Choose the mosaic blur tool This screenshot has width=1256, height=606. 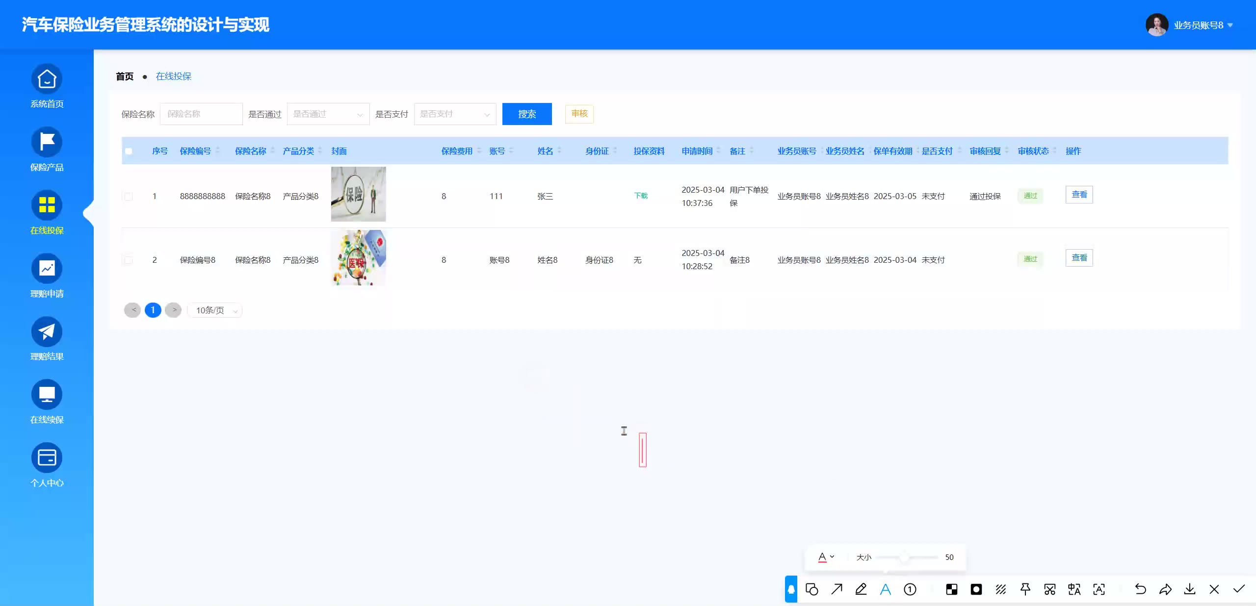point(952,589)
